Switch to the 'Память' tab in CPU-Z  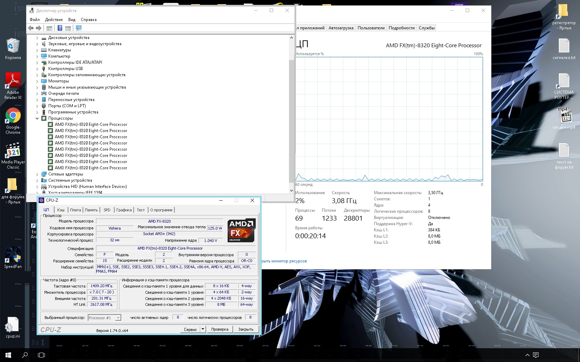tap(91, 210)
